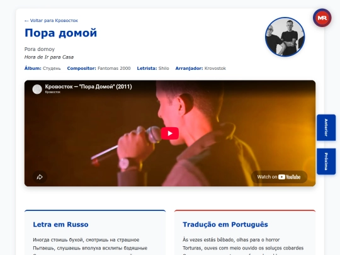340x255 pixels.
Task: Click the 'Letra em Russo' heading
Action: [60, 224]
